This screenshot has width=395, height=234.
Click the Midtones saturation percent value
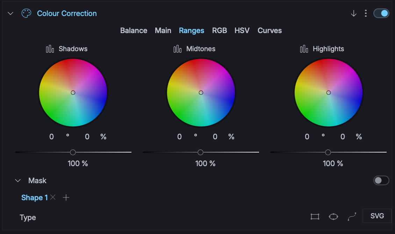point(215,136)
